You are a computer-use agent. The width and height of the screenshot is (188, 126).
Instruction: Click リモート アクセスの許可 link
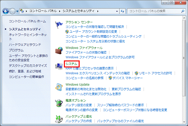point(156,73)
